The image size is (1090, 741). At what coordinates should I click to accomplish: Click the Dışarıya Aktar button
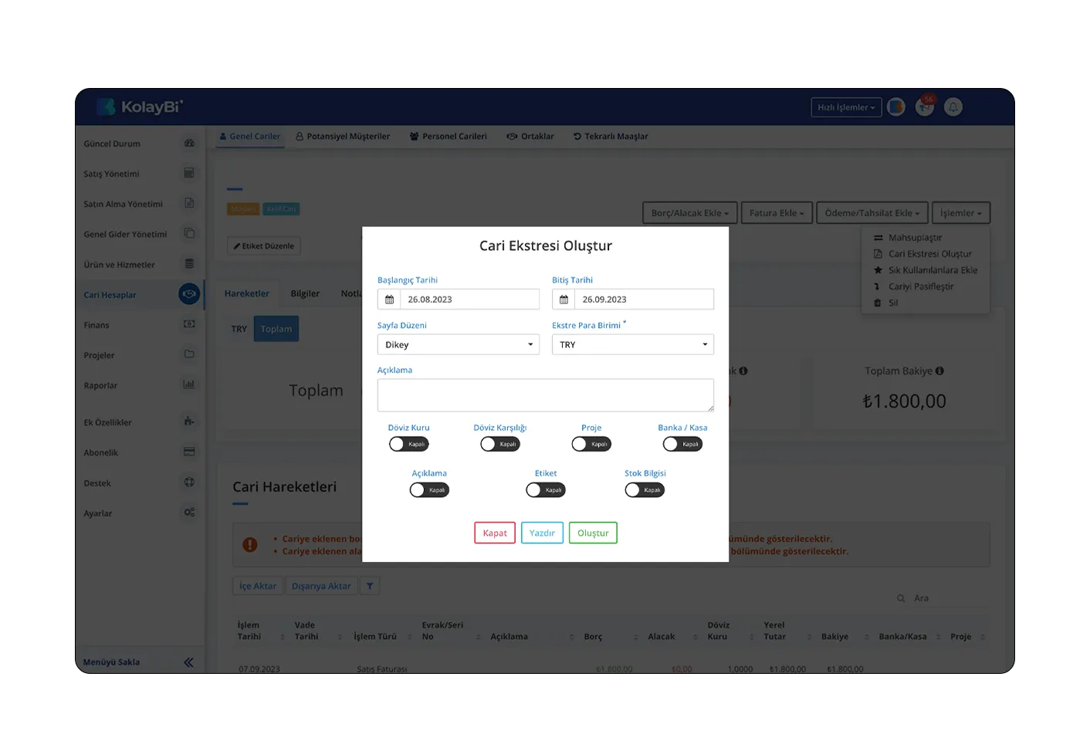pyautogui.click(x=321, y=587)
